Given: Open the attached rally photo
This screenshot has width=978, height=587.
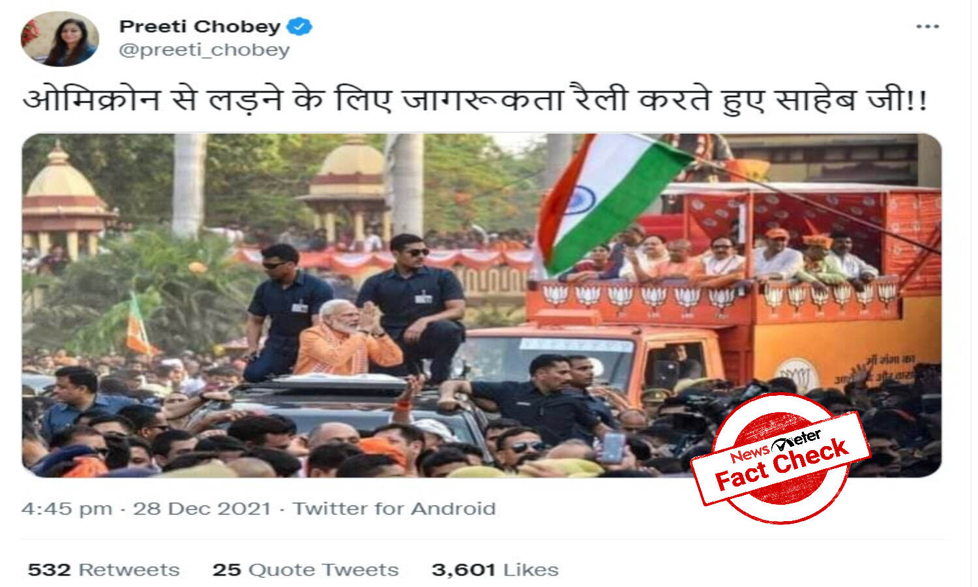Looking at the screenshot, I should tap(482, 305).
